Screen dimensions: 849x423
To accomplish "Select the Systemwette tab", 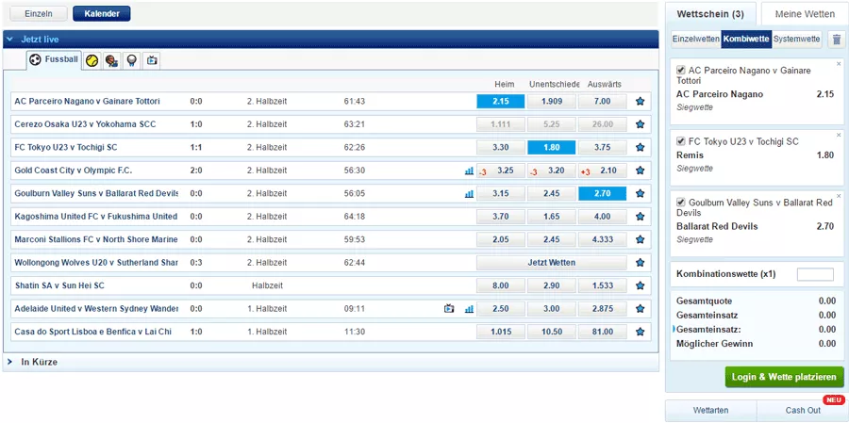I will [x=796, y=39].
